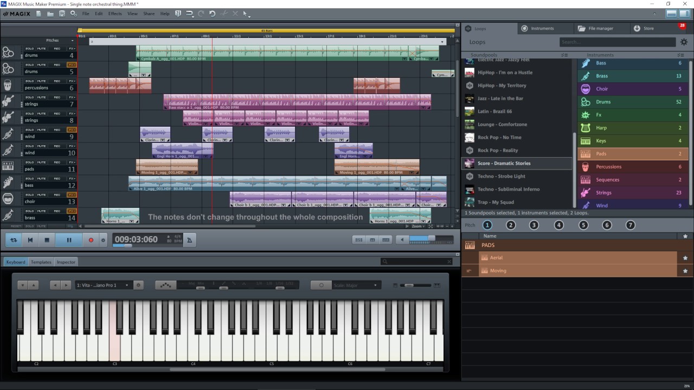
Task: Click the drums instrument icon on track 4
Action: pos(8,53)
